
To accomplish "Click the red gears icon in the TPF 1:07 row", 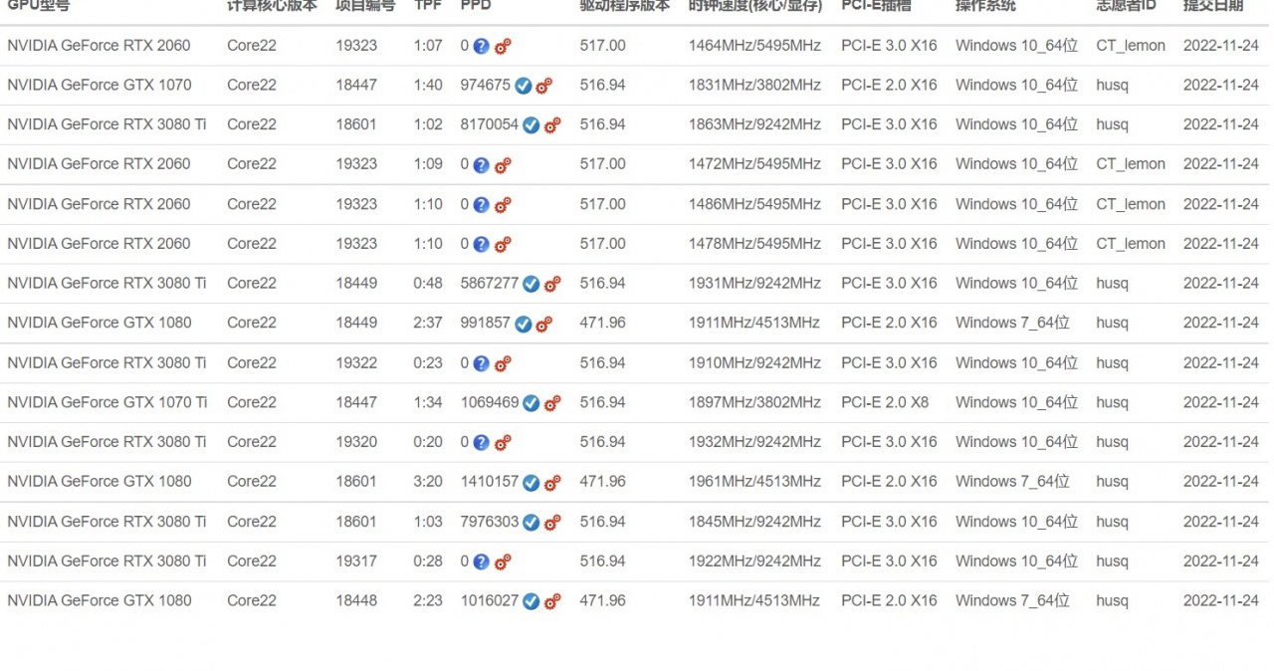I will tap(504, 46).
